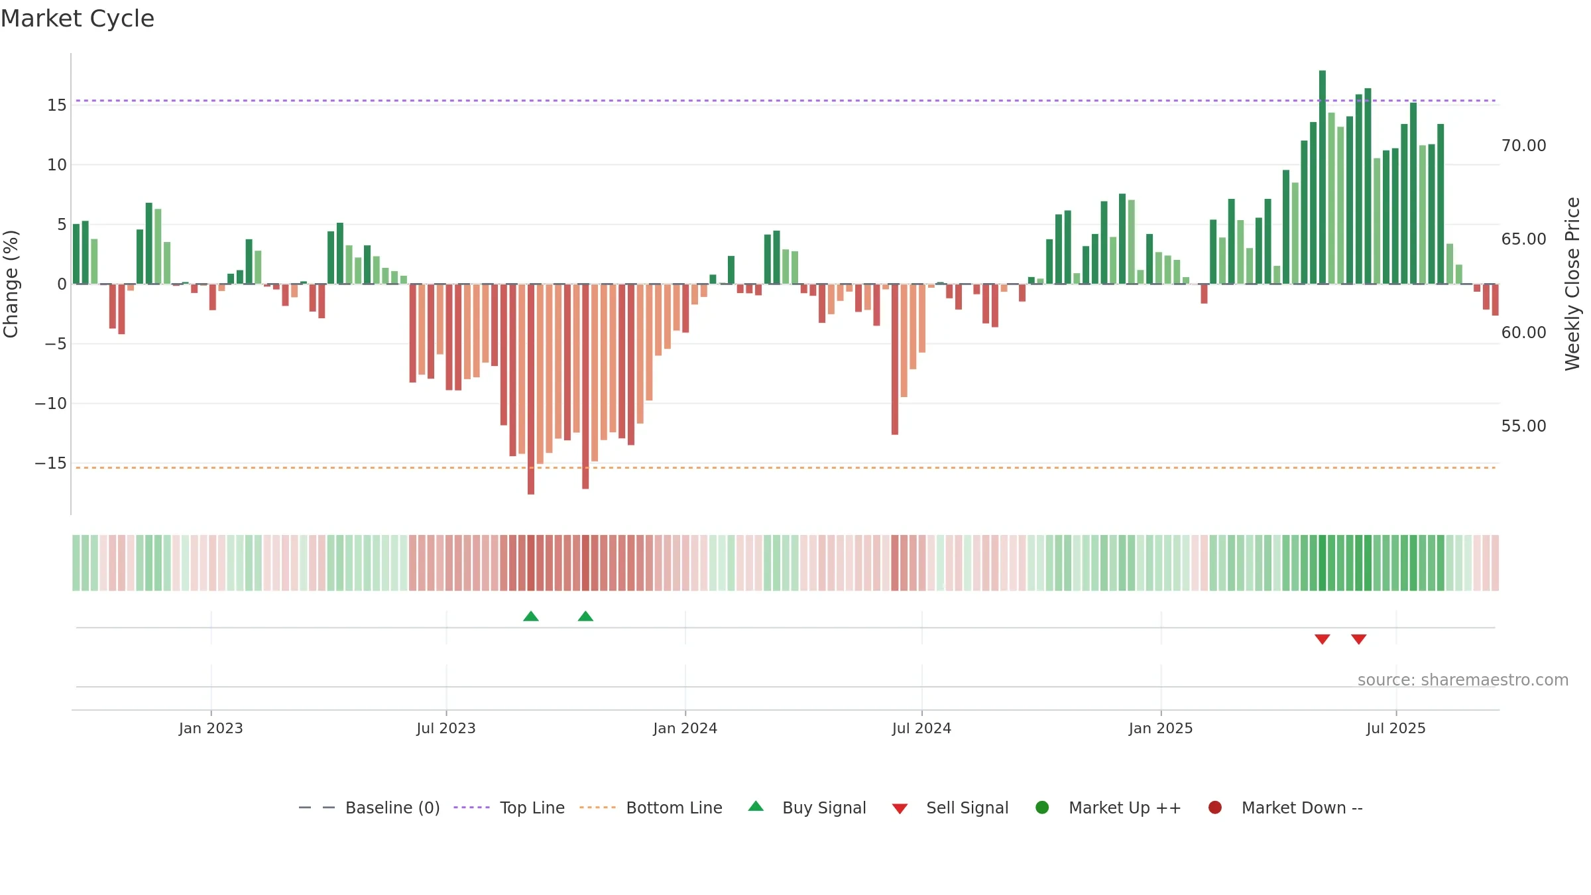Click the 60.00 price axis label
The height and width of the screenshot is (895, 1591).
pos(1523,332)
